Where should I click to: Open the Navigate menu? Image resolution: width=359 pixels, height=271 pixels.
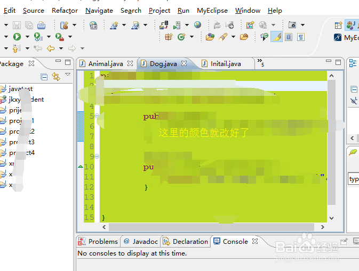coord(99,11)
